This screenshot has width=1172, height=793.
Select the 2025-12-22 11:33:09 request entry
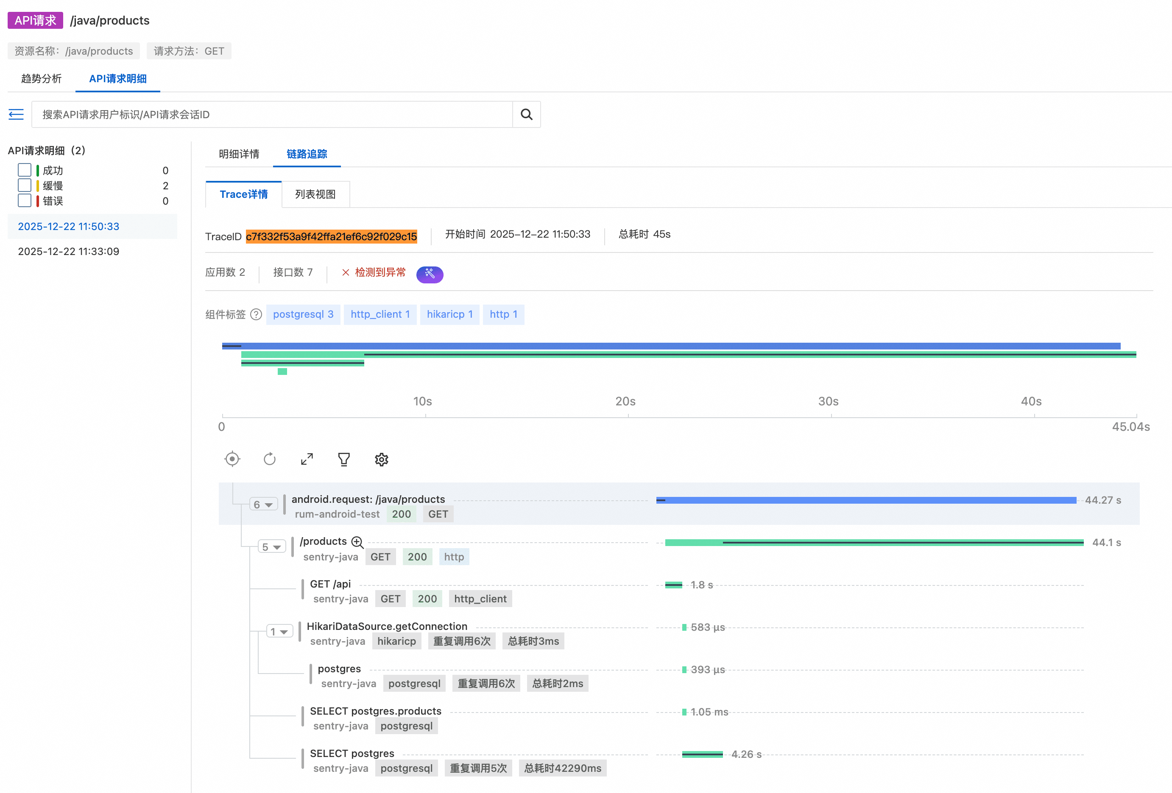[x=69, y=251]
